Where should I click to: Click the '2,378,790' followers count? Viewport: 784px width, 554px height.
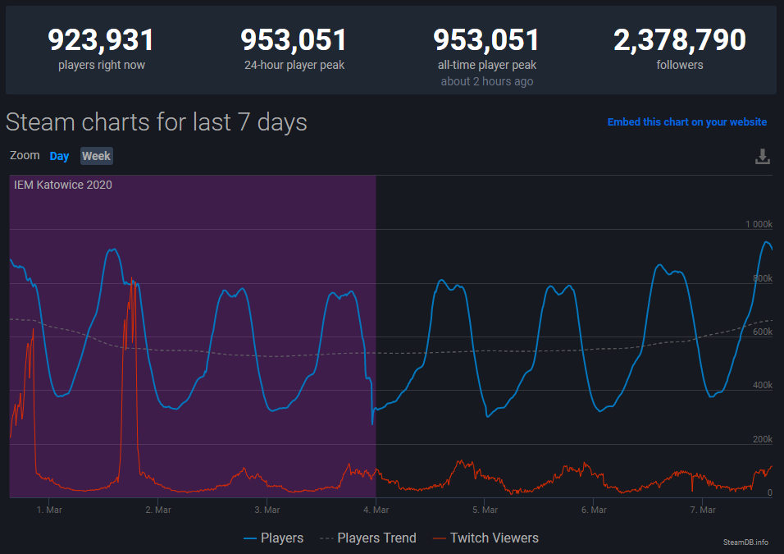tap(680, 40)
